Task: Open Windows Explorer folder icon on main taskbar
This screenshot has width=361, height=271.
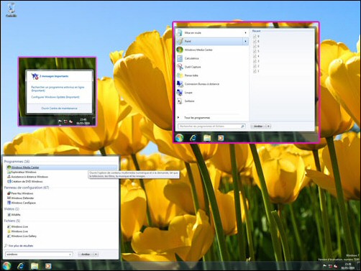Action: coord(35,266)
